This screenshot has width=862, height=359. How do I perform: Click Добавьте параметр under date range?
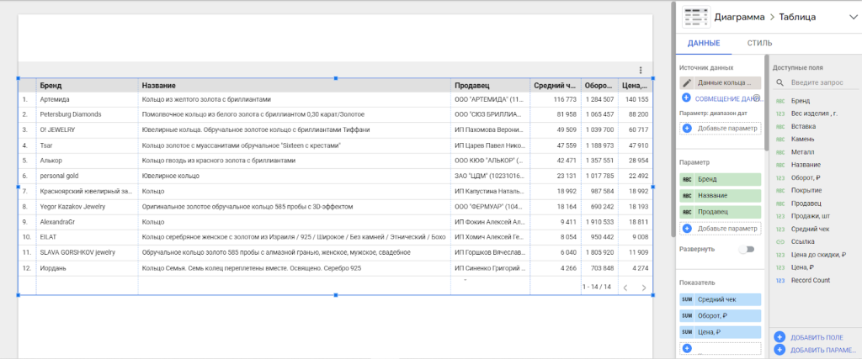721,128
